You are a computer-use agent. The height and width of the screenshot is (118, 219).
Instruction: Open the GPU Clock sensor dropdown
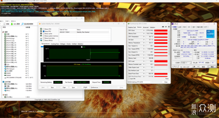(x=144, y=30)
